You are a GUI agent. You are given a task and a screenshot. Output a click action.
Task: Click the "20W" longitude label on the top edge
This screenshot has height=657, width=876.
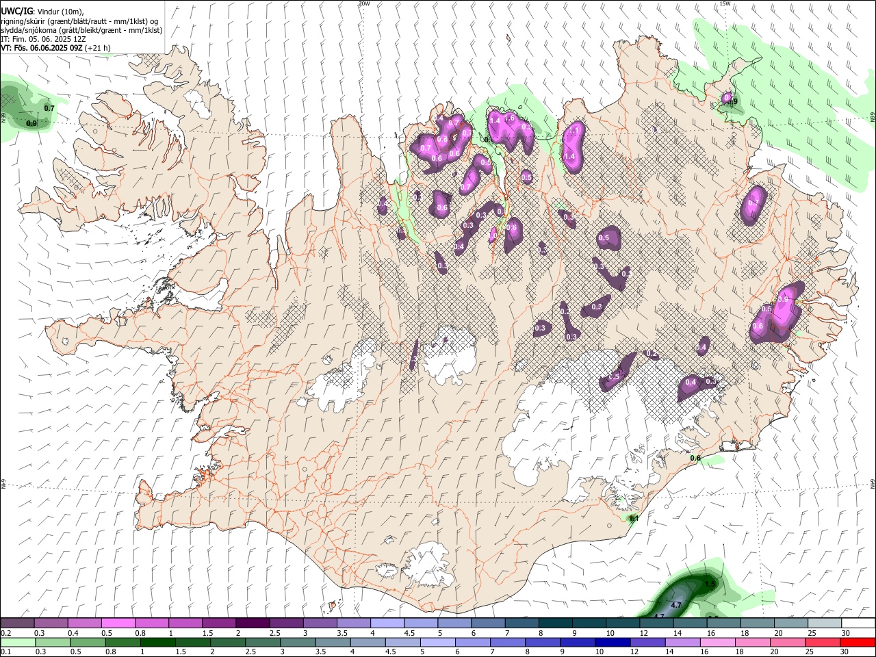click(x=364, y=3)
